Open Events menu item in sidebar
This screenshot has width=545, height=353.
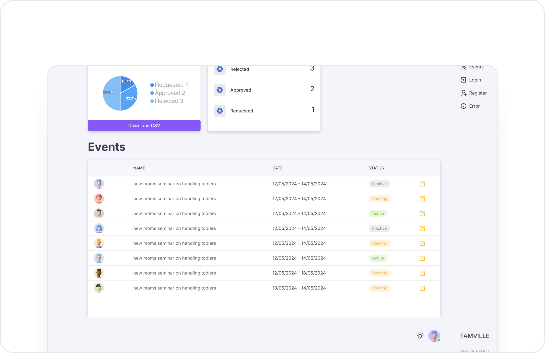pyautogui.click(x=476, y=67)
